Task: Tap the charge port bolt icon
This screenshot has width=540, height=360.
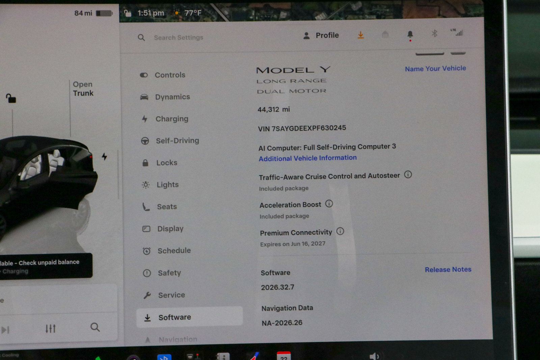Action: point(104,157)
